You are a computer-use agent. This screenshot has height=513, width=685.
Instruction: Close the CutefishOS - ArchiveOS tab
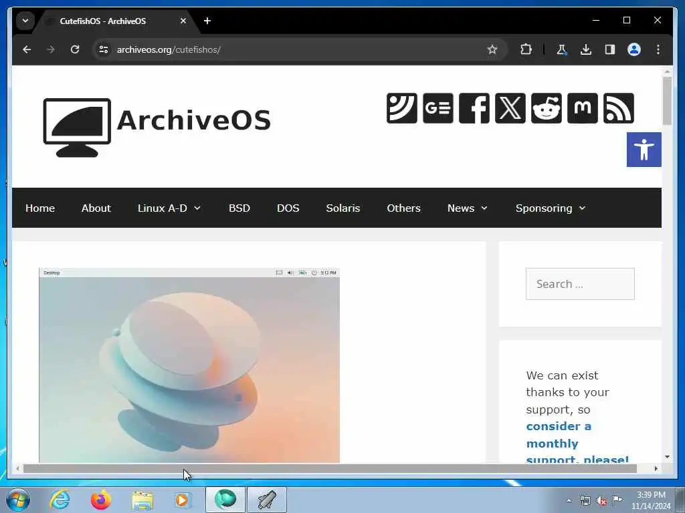(x=183, y=21)
